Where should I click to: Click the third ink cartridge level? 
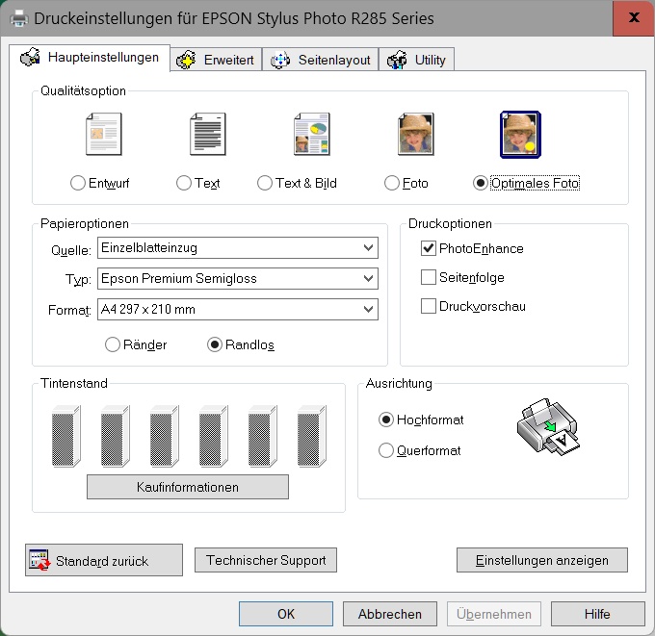164,436
